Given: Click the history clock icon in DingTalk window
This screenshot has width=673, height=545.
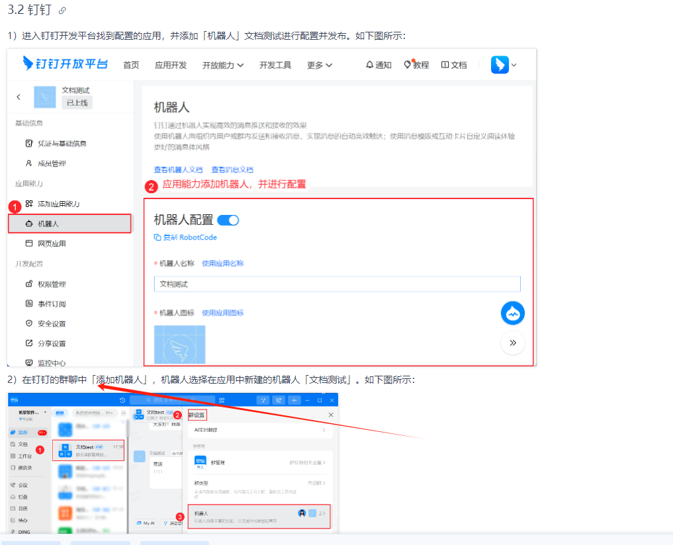Looking at the screenshot, I should point(122,400).
